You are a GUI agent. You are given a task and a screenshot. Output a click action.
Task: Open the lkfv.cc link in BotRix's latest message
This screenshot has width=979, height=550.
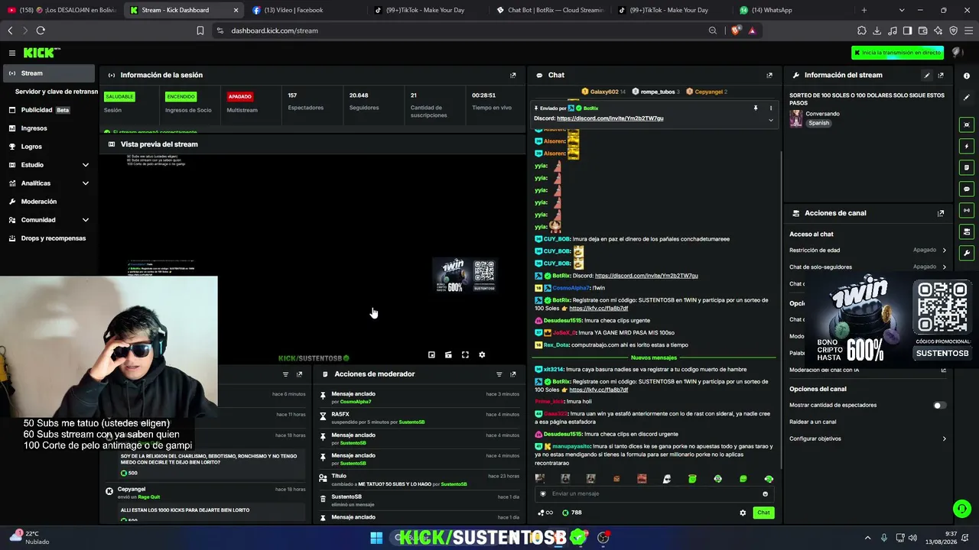pyautogui.click(x=599, y=390)
